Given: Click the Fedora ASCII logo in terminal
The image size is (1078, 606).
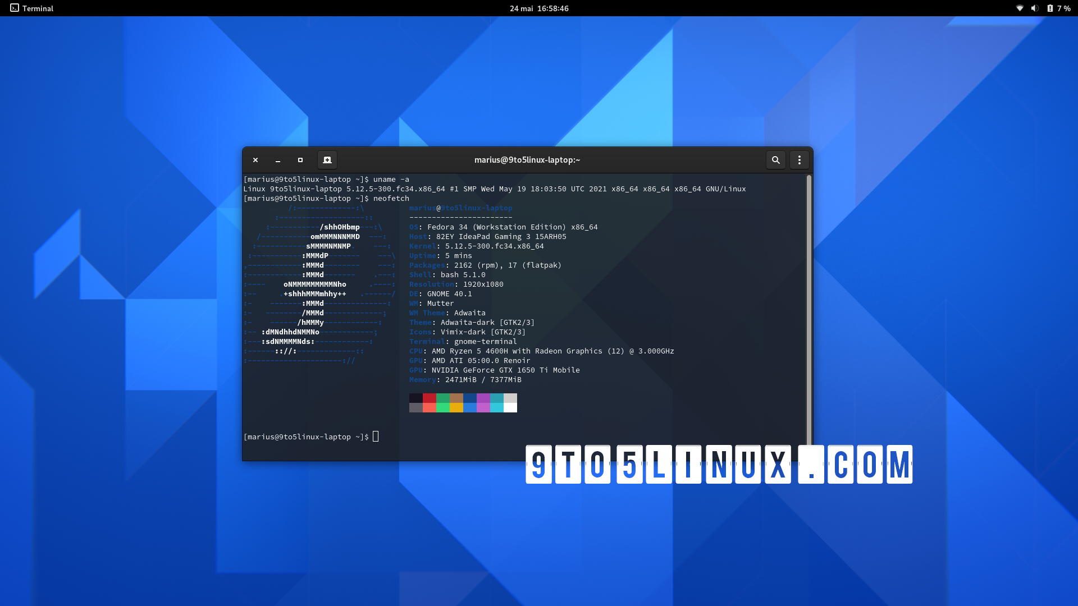Looking at the screenshot, I should tap(320, 284).
